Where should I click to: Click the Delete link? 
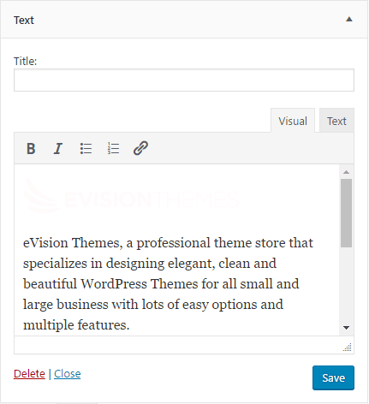29,373
